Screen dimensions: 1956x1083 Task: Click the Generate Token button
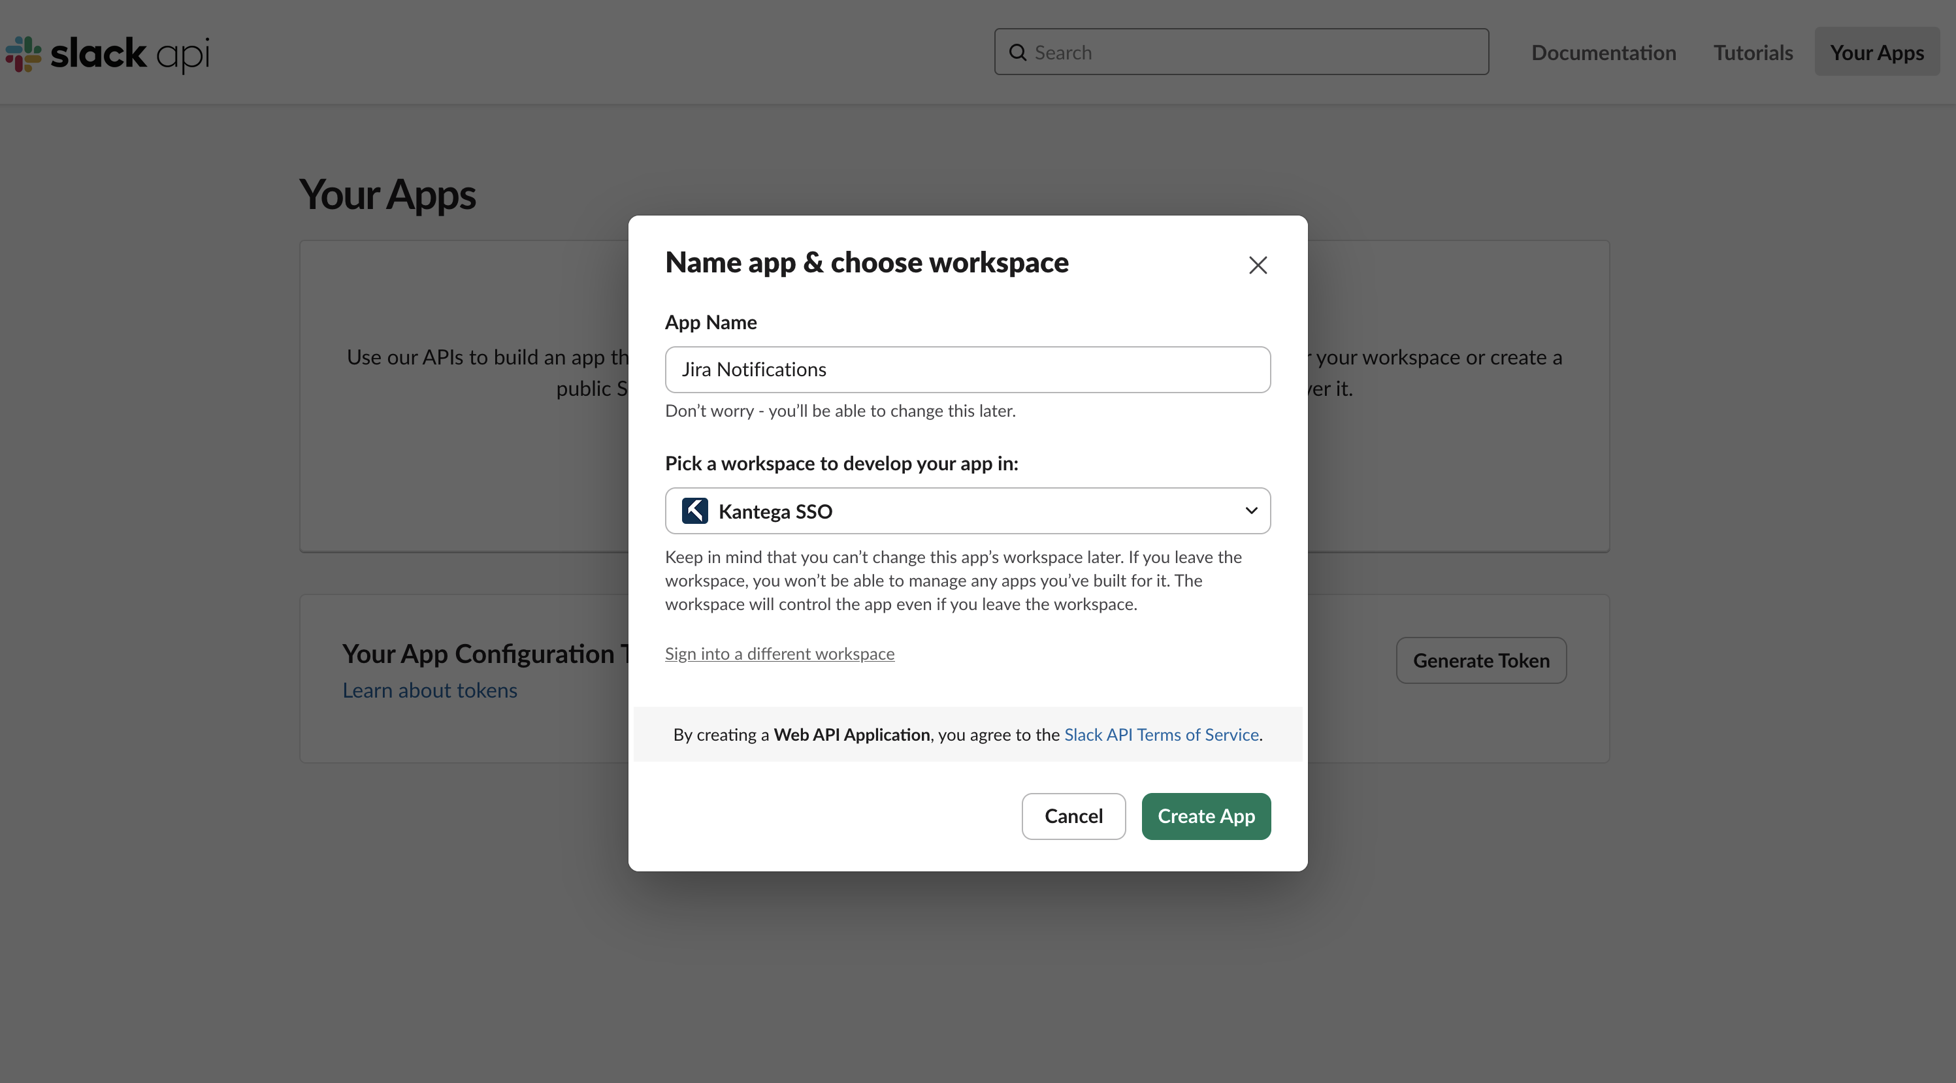click(1480, 660)
